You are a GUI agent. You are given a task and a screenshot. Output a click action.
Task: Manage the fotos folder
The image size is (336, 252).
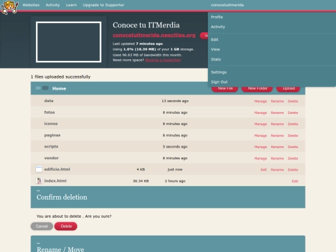(x=261, y=113)
